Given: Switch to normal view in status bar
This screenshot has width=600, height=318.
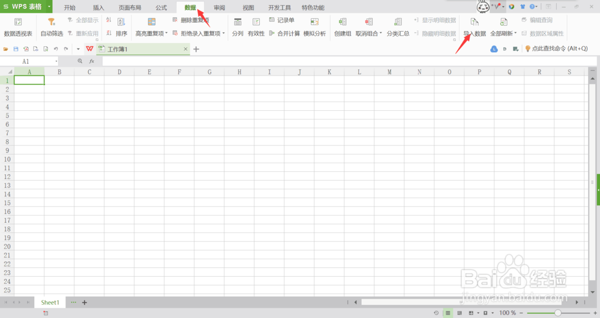Looking at the screenshot, I should 448,313.
